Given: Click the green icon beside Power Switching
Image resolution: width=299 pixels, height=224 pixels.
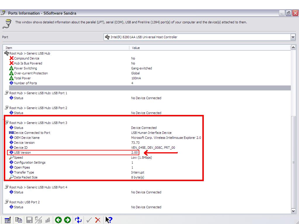Looking at the screenshot, I should 11,68.
